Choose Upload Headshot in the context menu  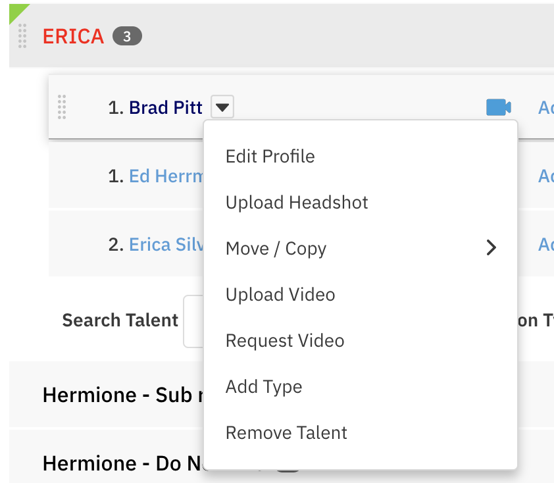[x=297, y=203]
